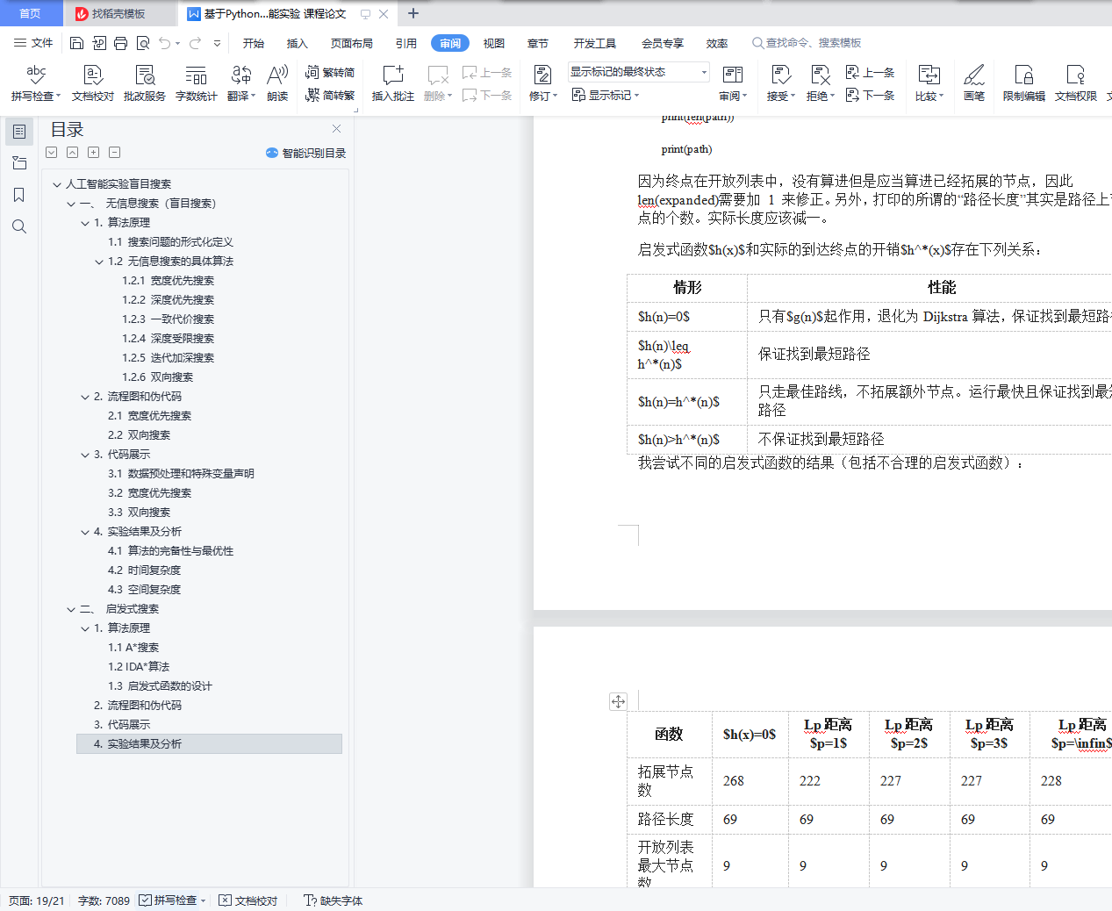Open the bookmark sidebar icon
The image size is (1112, 911).
tap(19, 195)
